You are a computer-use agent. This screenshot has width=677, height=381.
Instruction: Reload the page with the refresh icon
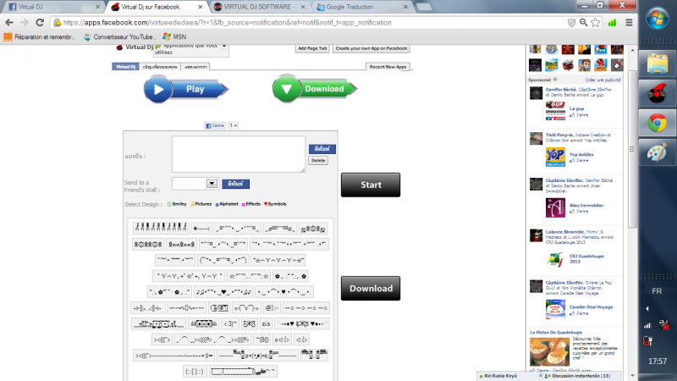click(40, 23)
